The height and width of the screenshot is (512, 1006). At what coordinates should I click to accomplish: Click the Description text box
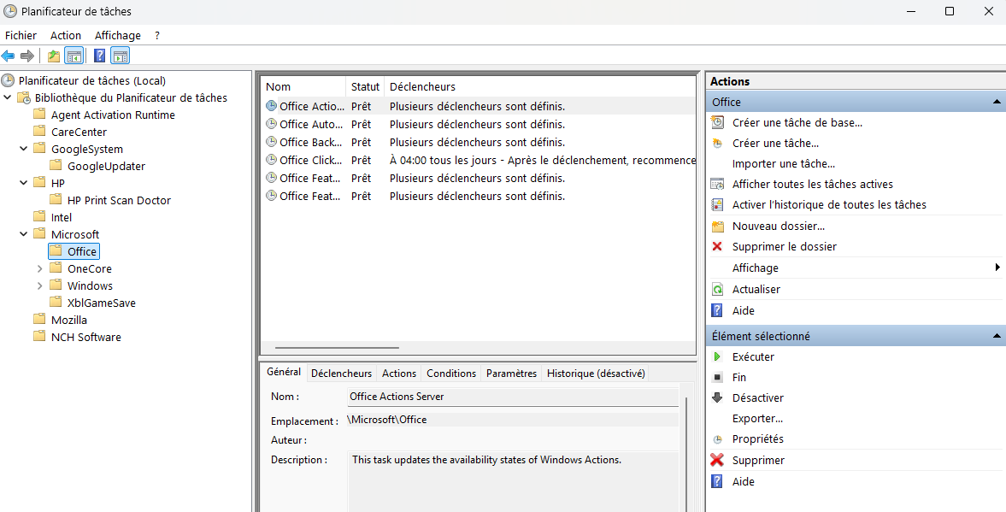click(x=514, y=482)
